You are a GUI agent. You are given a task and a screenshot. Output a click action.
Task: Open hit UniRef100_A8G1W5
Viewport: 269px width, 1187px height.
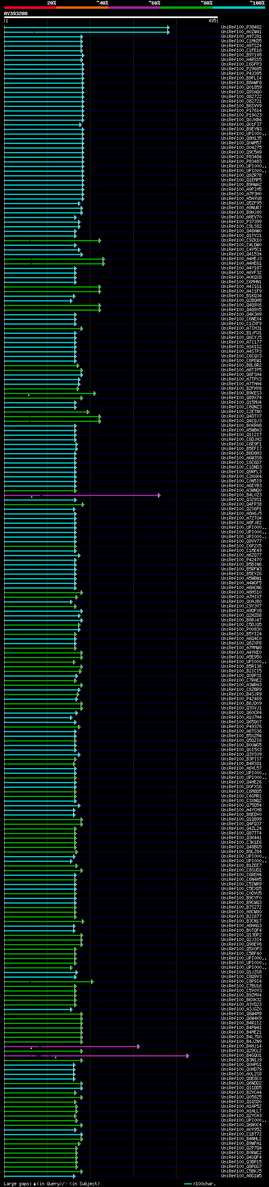coord(241,1176)
